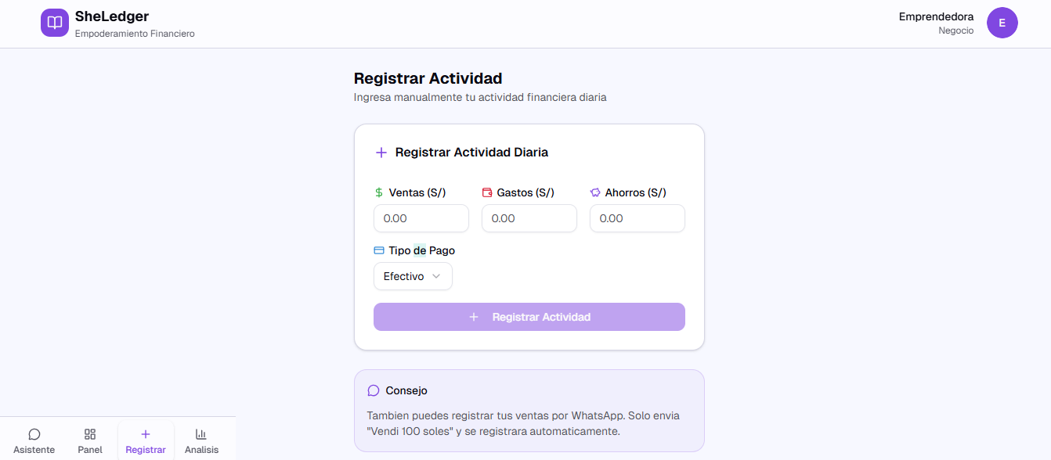1051x460 pixels.
Task: Click plus icon beside Registrar Actividad Diaria
Action: 381,153
